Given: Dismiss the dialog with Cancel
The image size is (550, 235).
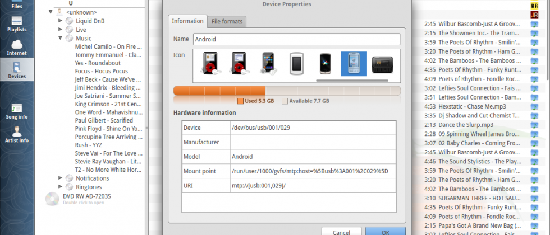Looking at the screenshot, I should 341,232.
